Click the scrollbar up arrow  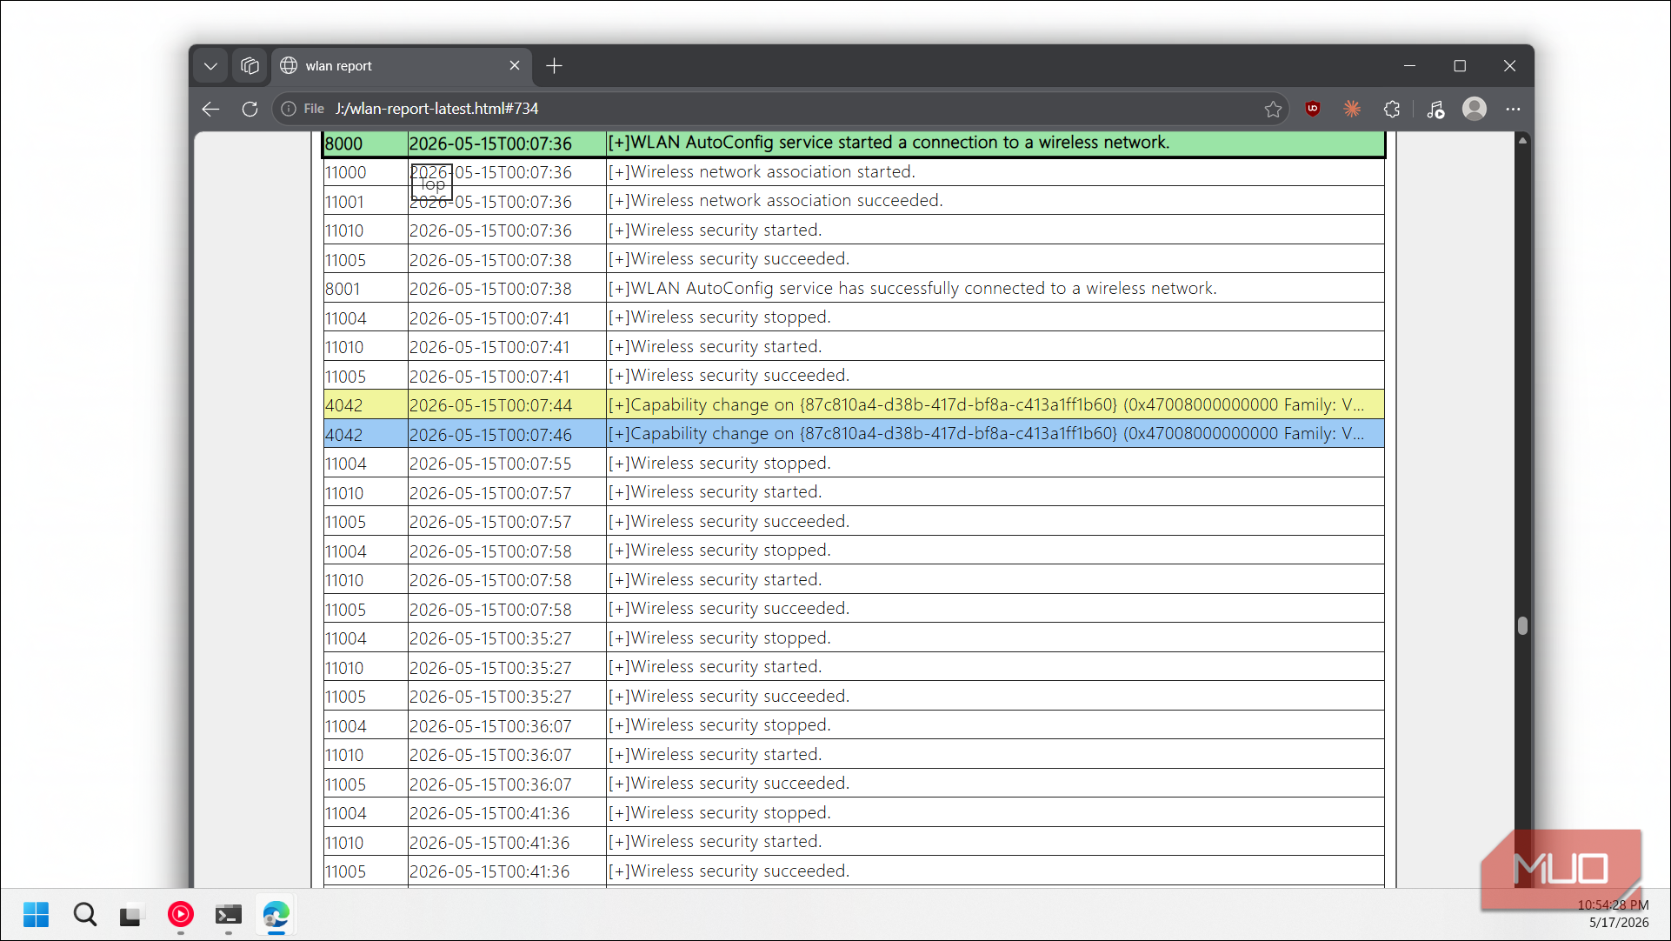pyautogui.click(x=1522, y=140)
